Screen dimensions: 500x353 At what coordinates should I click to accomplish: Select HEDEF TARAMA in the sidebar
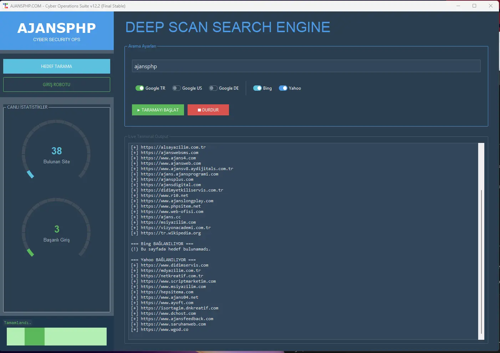pos(56,66)
